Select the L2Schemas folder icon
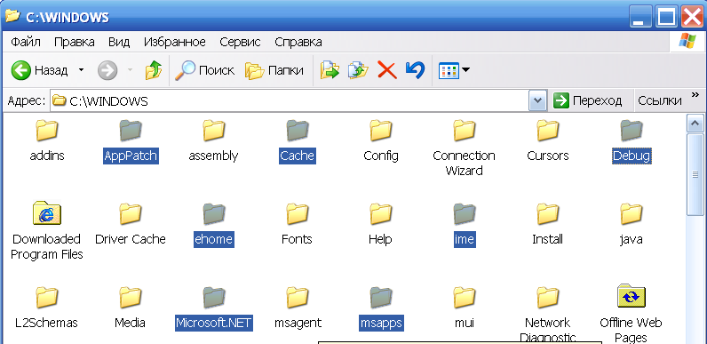 pos(47,297)
